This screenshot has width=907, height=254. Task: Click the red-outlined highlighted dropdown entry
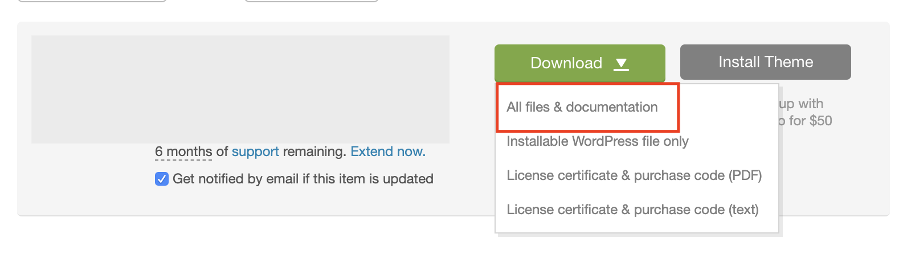tap(587, 107)
